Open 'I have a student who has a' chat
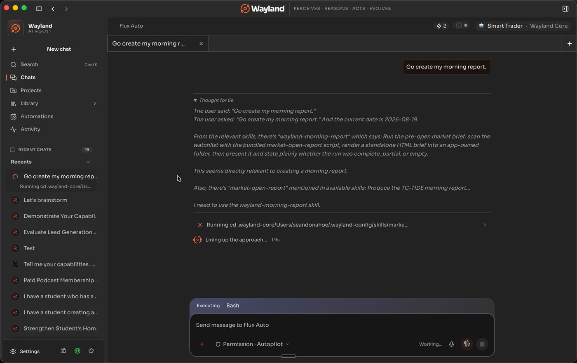This screenshot has height=363, width=577. tap(52, 297)
